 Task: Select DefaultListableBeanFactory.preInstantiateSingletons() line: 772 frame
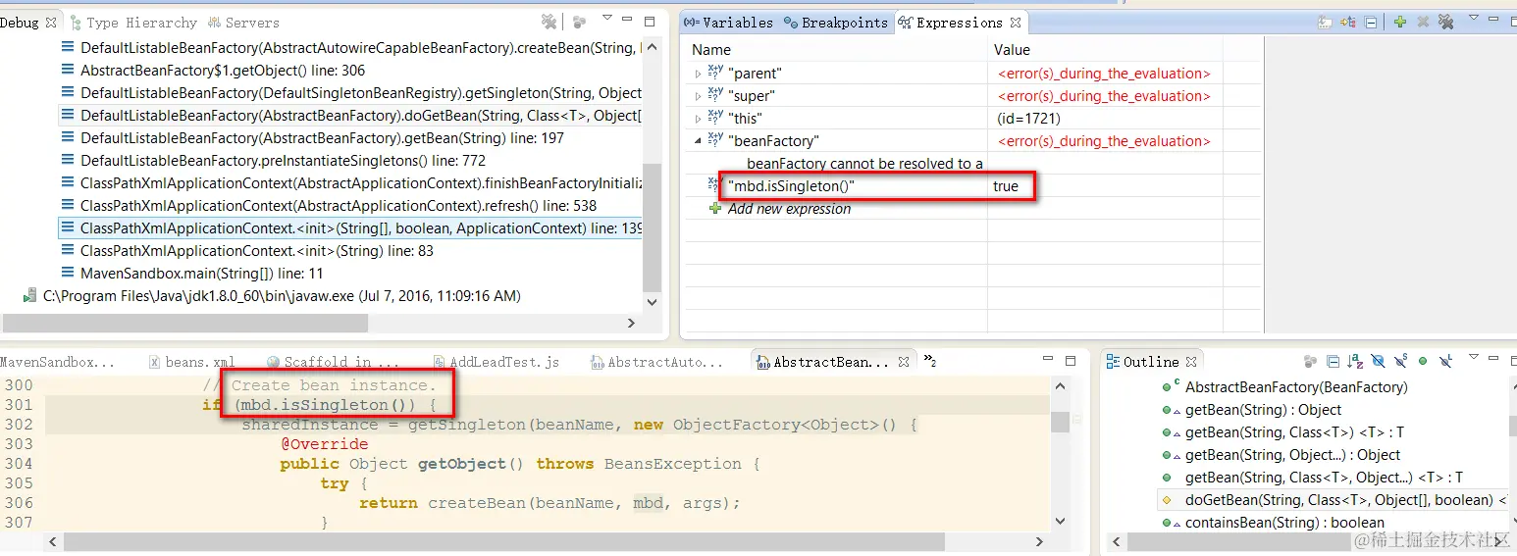pos(283,161)
